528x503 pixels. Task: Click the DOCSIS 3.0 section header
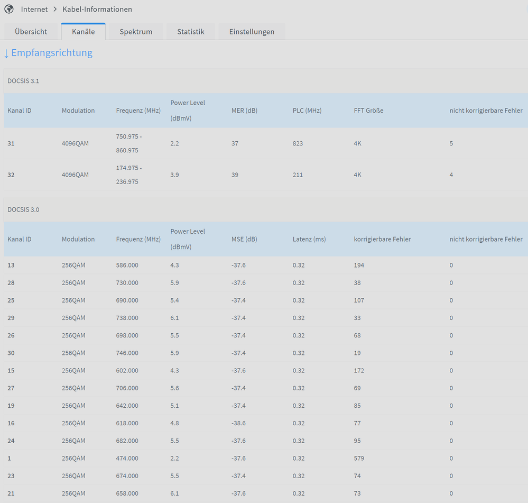point(23,209)
